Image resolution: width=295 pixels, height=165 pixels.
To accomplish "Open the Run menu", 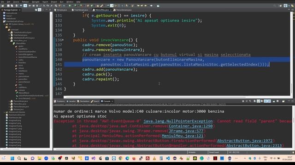I will (61, 2).
